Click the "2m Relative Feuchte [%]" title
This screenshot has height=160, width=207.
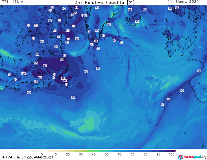(x=104, y=3)
